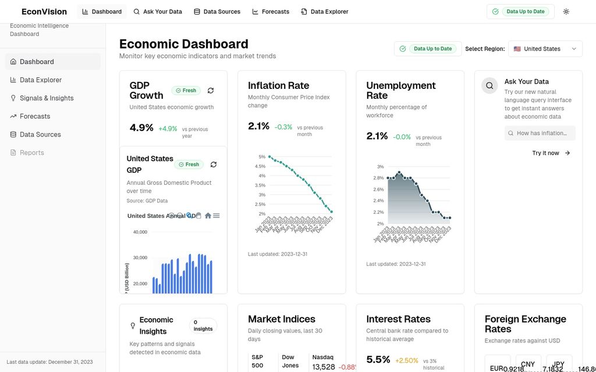
Task: Open the Select Region dropdown
Action: [545, 49]
